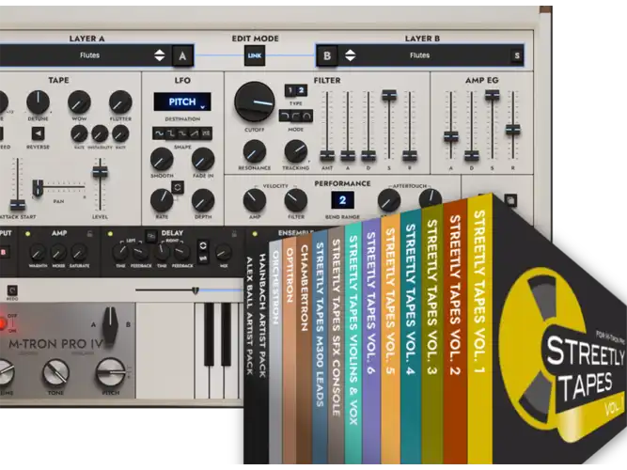Click the tape LEVEL fader
This screenshot has height=470, width=627.
100,172
